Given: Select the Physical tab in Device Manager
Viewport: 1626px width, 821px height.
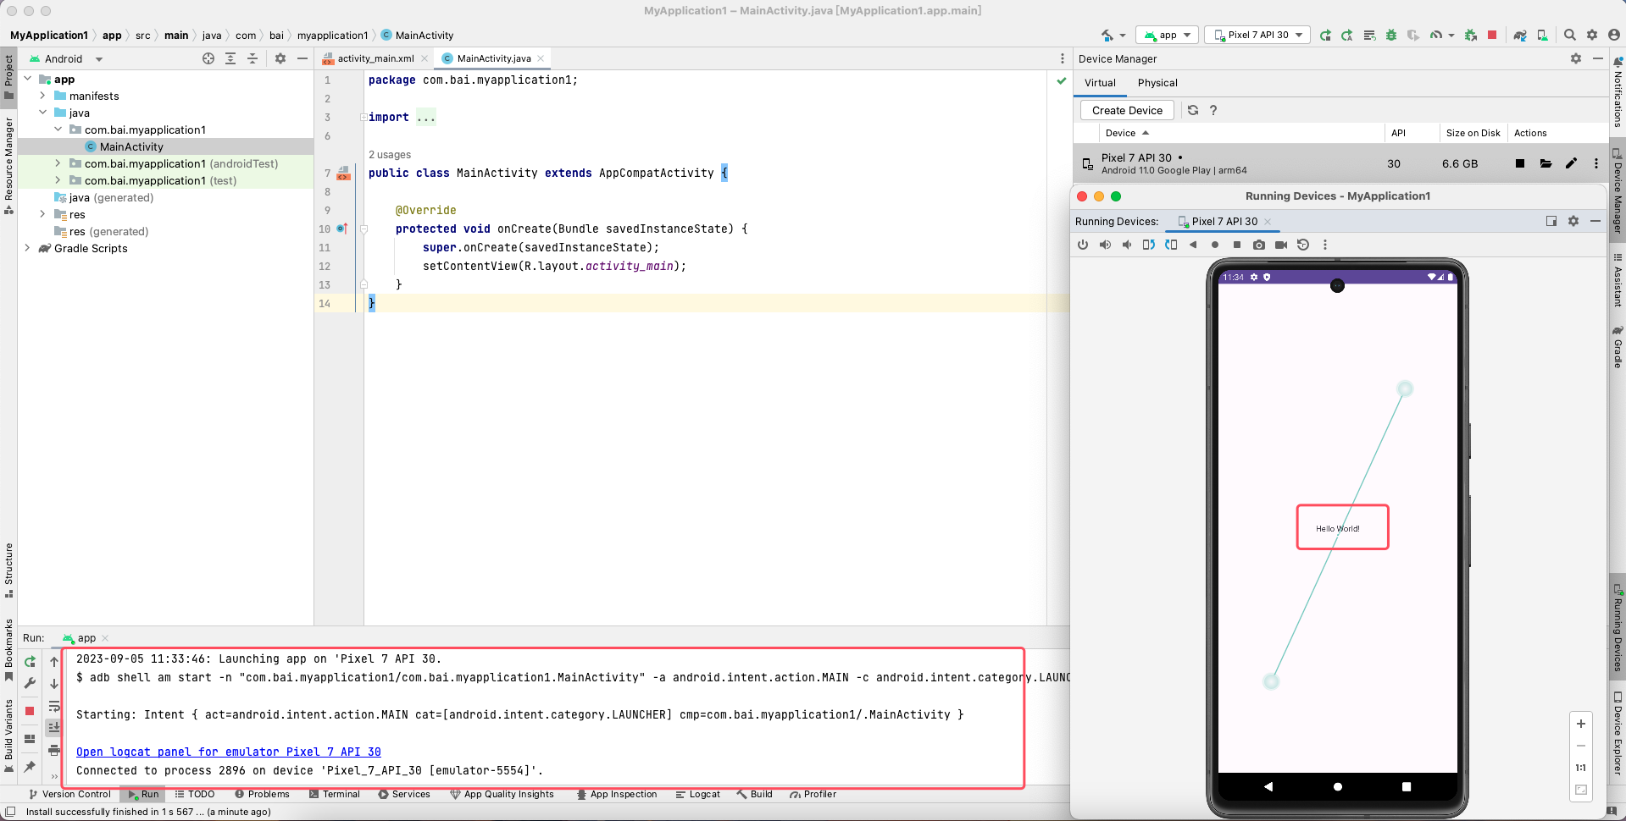Looking at the screenshot, I should coord(1157,83).
